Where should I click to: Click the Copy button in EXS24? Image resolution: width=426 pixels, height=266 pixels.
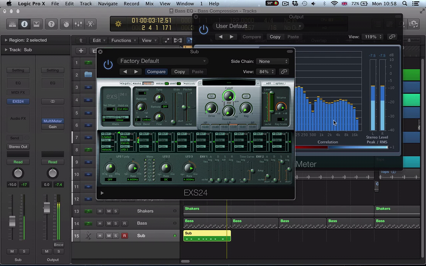(x=180, y=72)
